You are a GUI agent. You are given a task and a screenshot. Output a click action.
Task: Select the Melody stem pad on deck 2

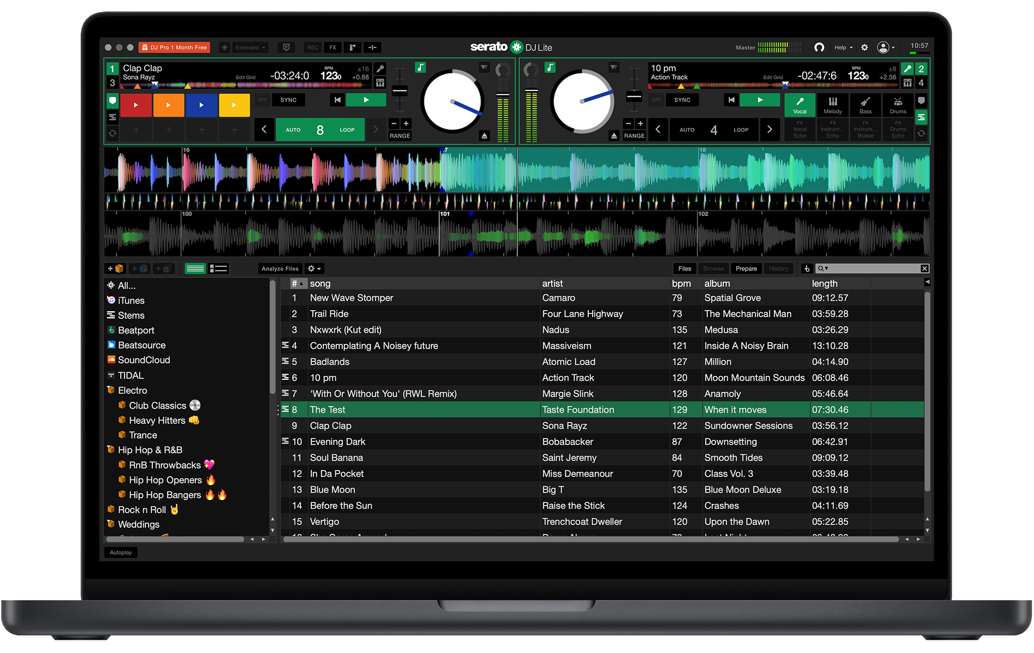[833, 105]
